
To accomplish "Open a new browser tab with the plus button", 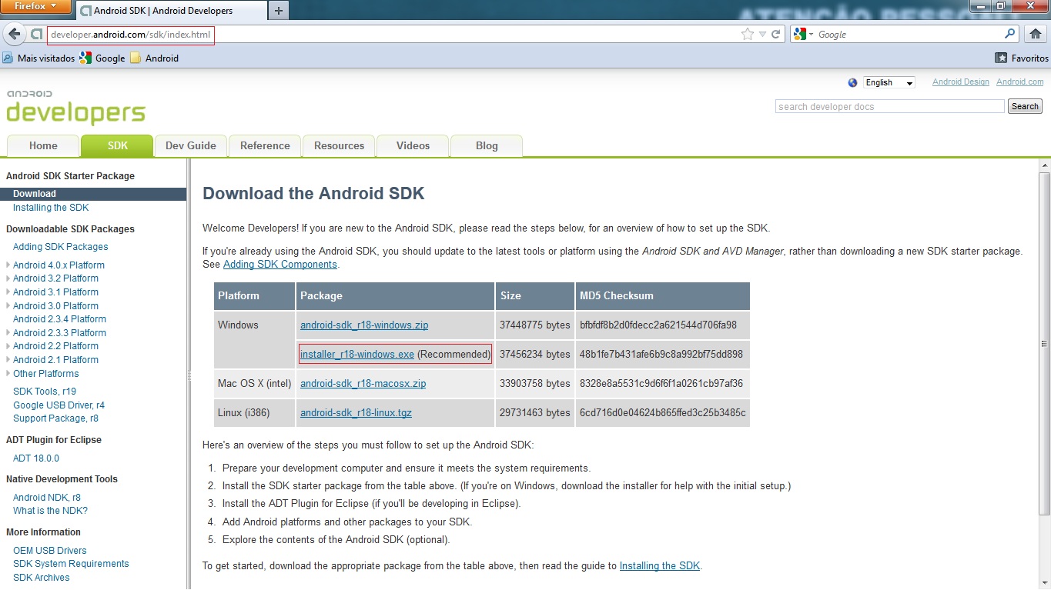I will click(278, 12).
